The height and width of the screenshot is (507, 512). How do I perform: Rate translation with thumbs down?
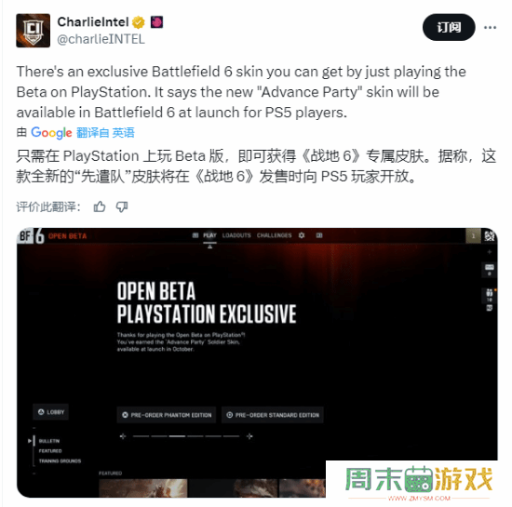(x=122, y=207)
